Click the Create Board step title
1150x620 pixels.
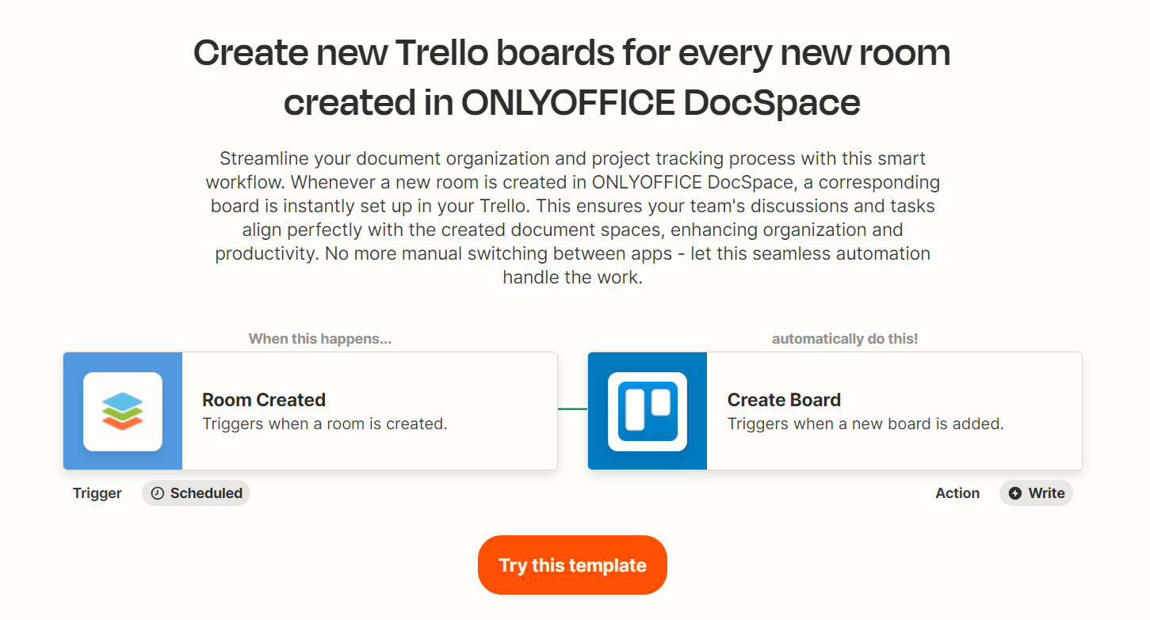tap(784, 400)
